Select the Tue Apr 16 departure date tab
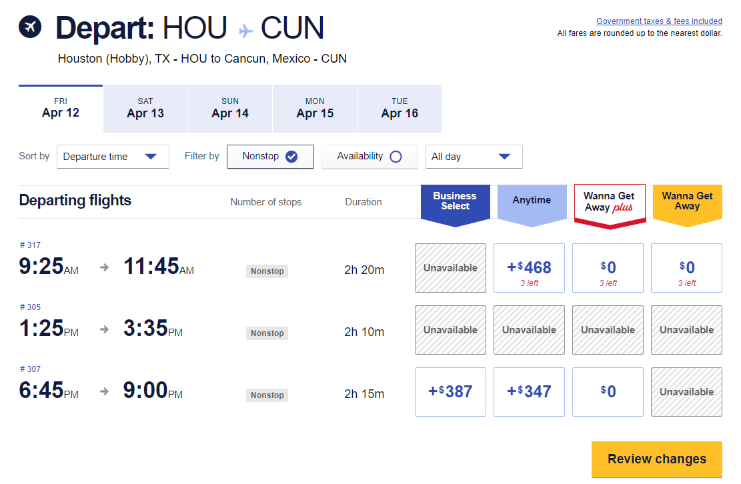The image size is (741, 484). click(399, 108)
